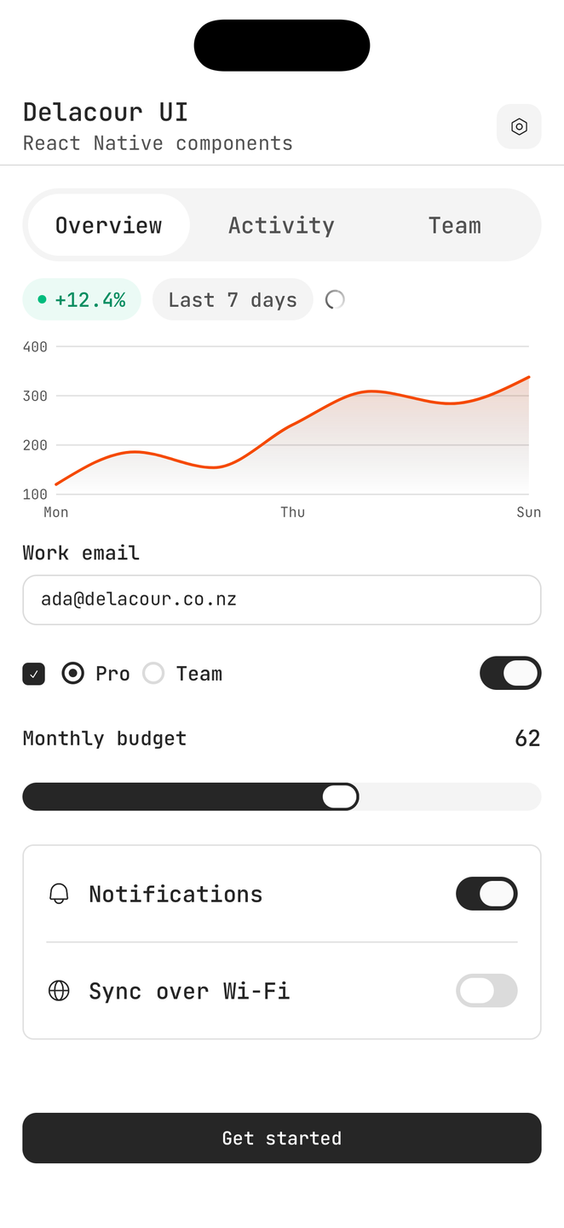The height and width of the screenshot is (1228, 564).
Task: Switch to the Activity tab
Action: point(281,225)
